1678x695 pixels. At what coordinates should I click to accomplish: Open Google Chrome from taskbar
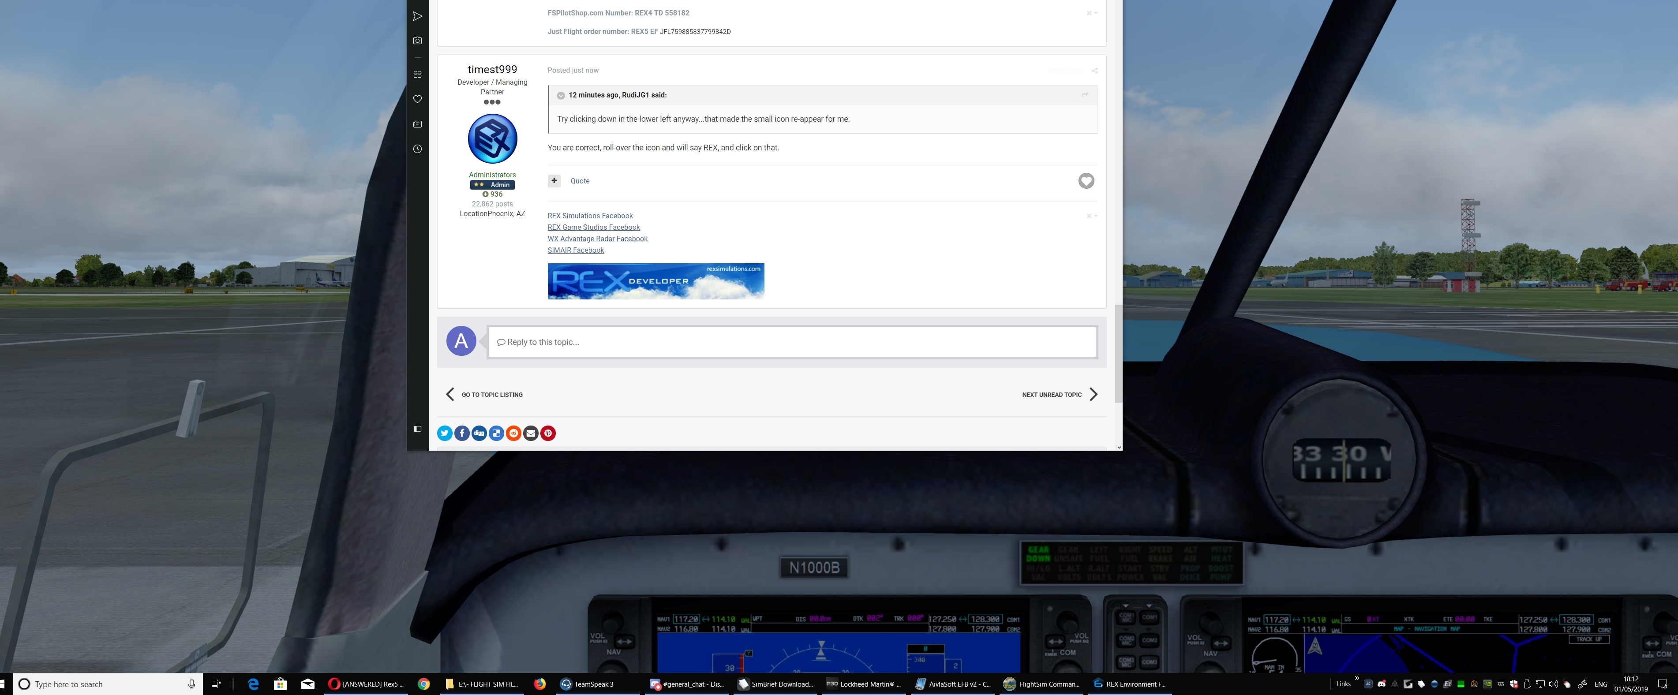point(424,684)
